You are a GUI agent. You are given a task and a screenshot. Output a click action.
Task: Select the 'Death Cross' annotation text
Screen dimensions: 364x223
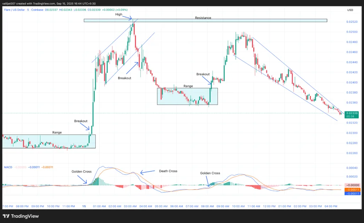tap(168, 171)
